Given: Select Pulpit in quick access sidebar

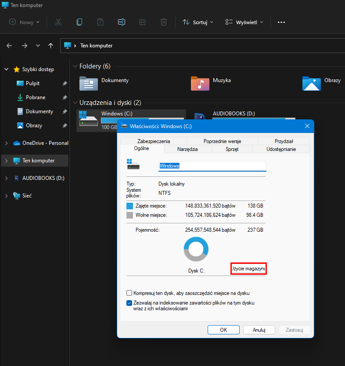Looking at the screenshot, I should pos(32,83).
